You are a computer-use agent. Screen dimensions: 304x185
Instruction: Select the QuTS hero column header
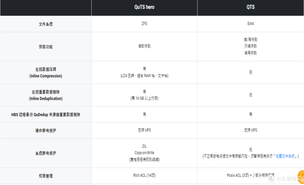click(144, 7)
